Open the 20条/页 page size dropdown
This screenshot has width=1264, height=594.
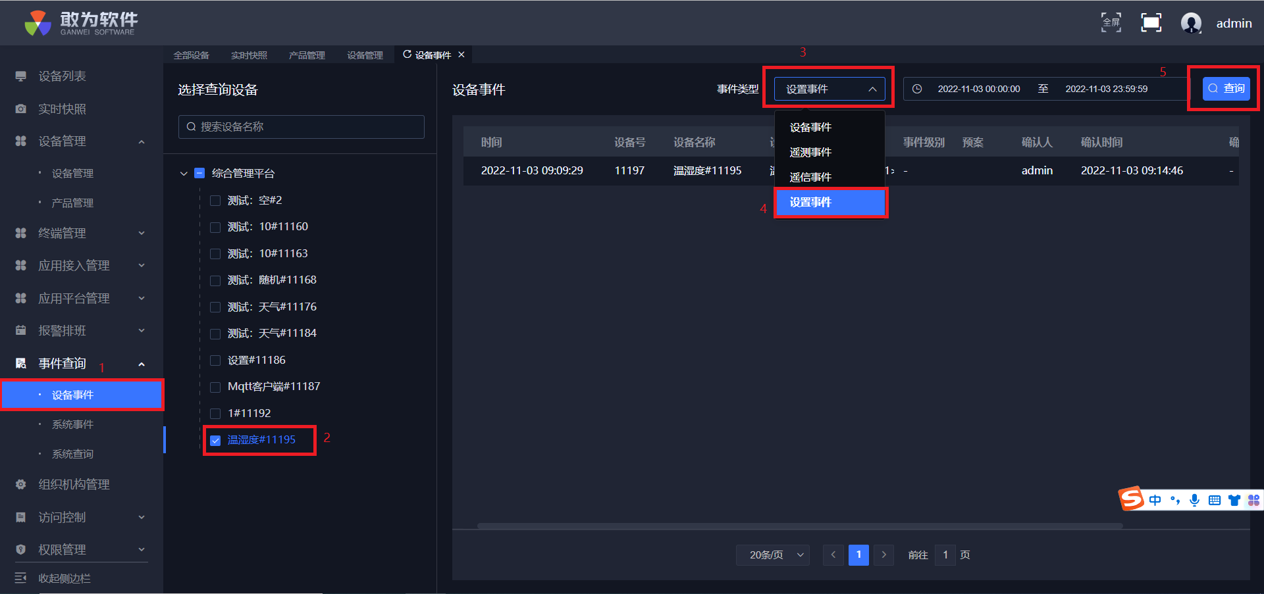773,555
